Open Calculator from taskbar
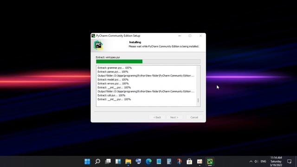Image resolution: width=297 pixels, height=167 pixels. (169, 161)
